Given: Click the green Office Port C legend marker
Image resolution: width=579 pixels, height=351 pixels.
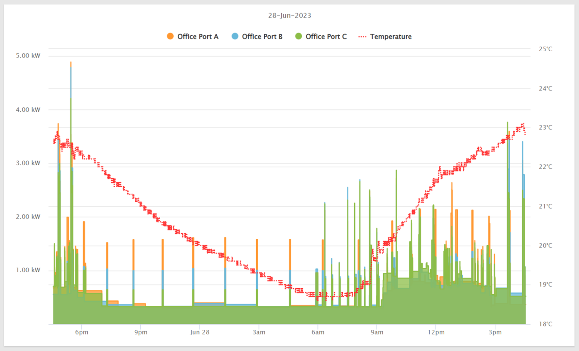Looking at the screenshot, I should pyautogui.click(x=298, y=36).
